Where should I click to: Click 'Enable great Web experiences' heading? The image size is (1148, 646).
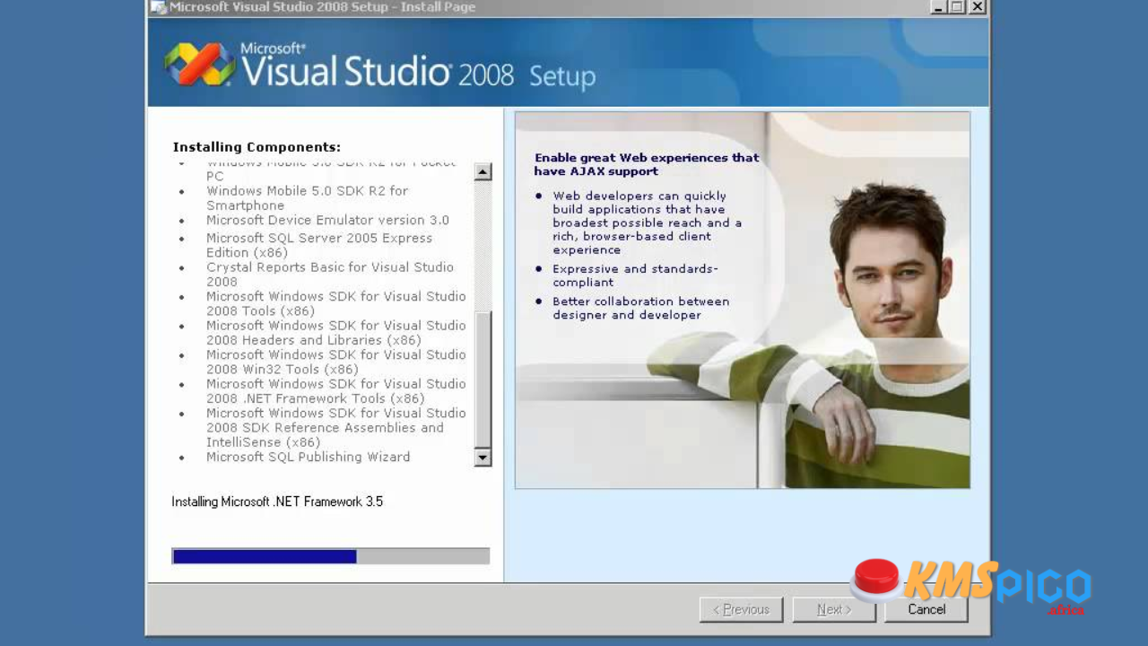pyautogui.click(x=647, y=164)
